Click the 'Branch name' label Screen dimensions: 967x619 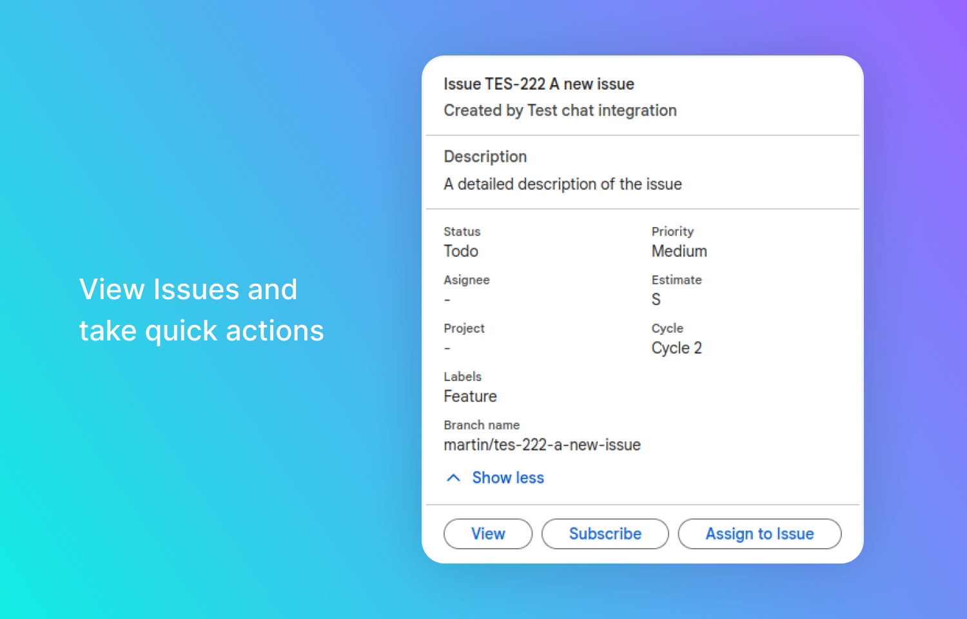pos(482,425)
